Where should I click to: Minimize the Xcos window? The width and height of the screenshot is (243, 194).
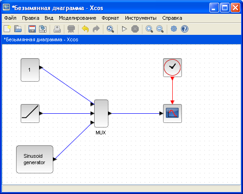pos(214,7)
